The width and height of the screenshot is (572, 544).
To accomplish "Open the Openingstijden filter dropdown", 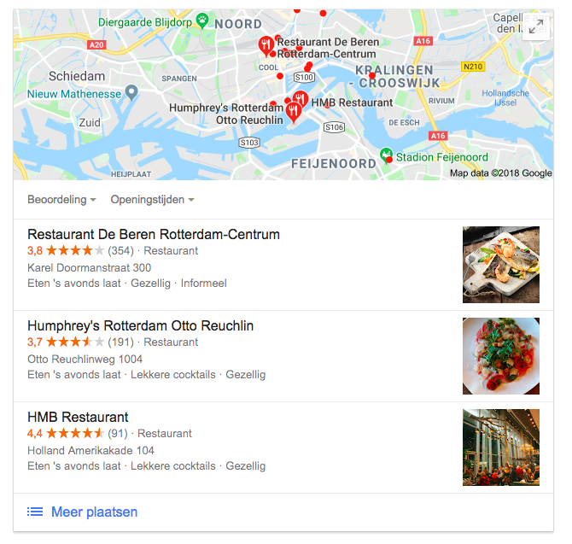I will (153, 200).
